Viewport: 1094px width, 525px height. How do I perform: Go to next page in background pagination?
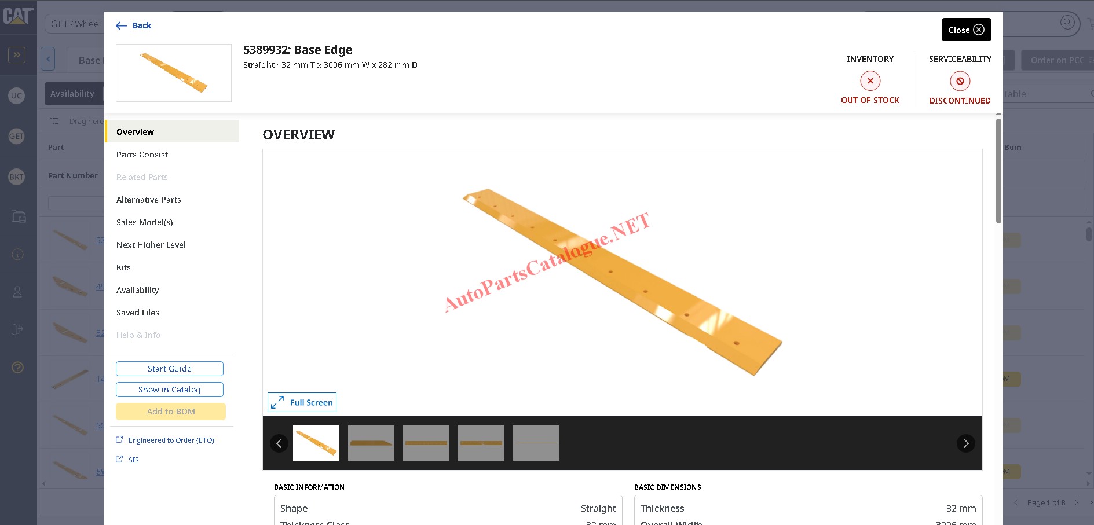[1077, 502]
